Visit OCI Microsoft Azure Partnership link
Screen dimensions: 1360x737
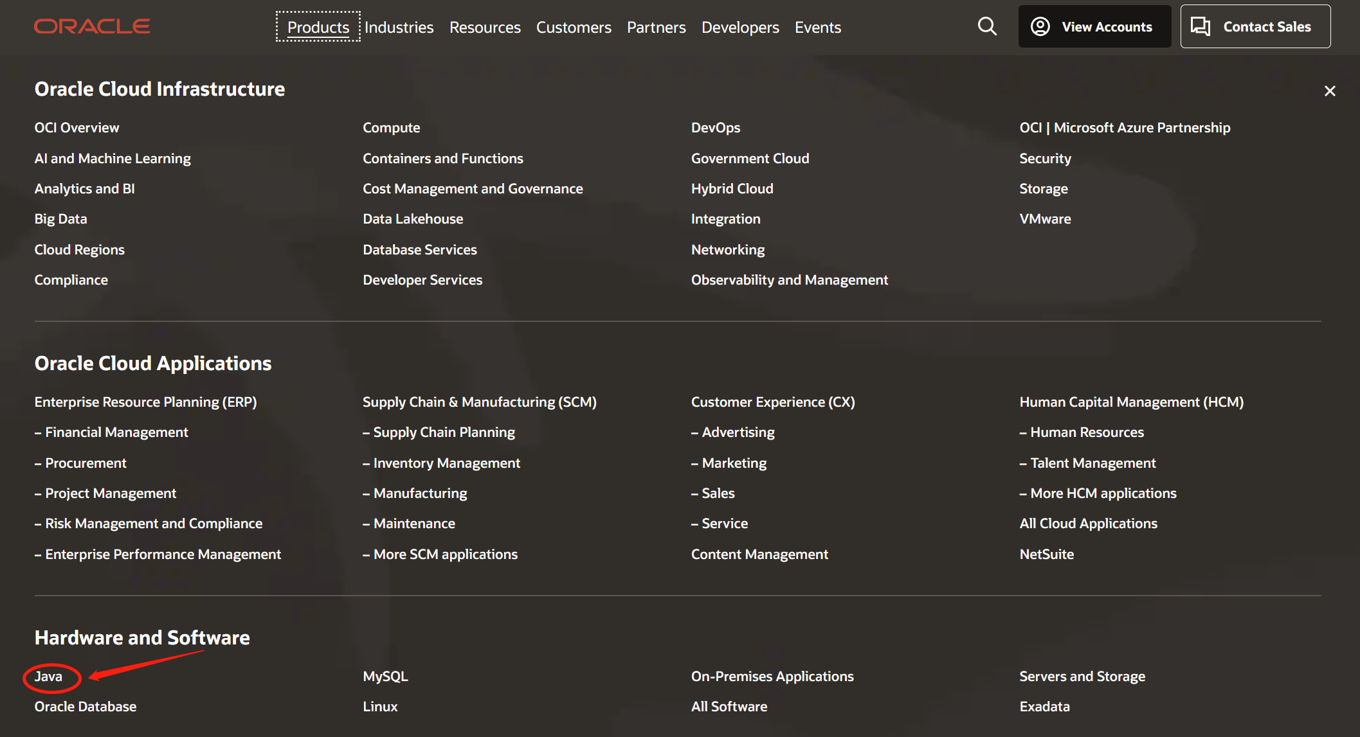(1125, 127)
